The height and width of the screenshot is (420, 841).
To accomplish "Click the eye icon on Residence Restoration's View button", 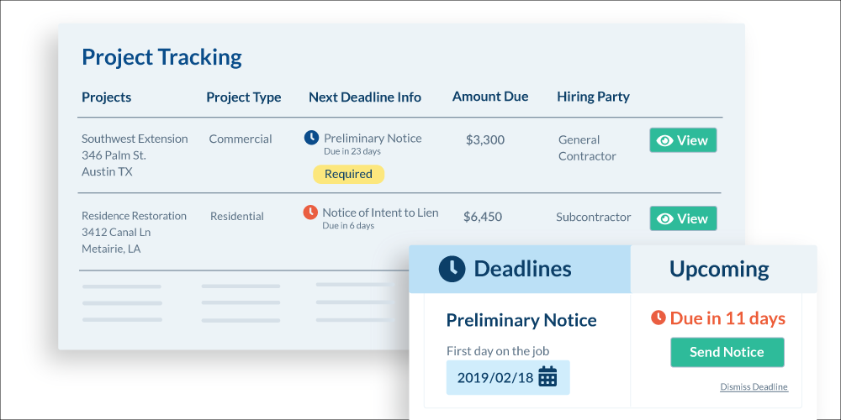I will (664, 218).
